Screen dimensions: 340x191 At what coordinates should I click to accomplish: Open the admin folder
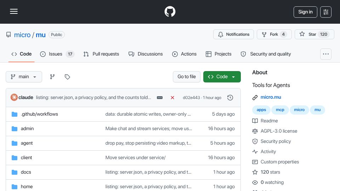(x=27, y=129)
